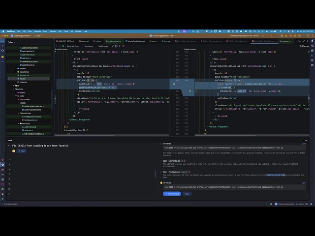Open options for last terminal command
Viewport: 315px width, 236px height.
click(x=303, y=187)
